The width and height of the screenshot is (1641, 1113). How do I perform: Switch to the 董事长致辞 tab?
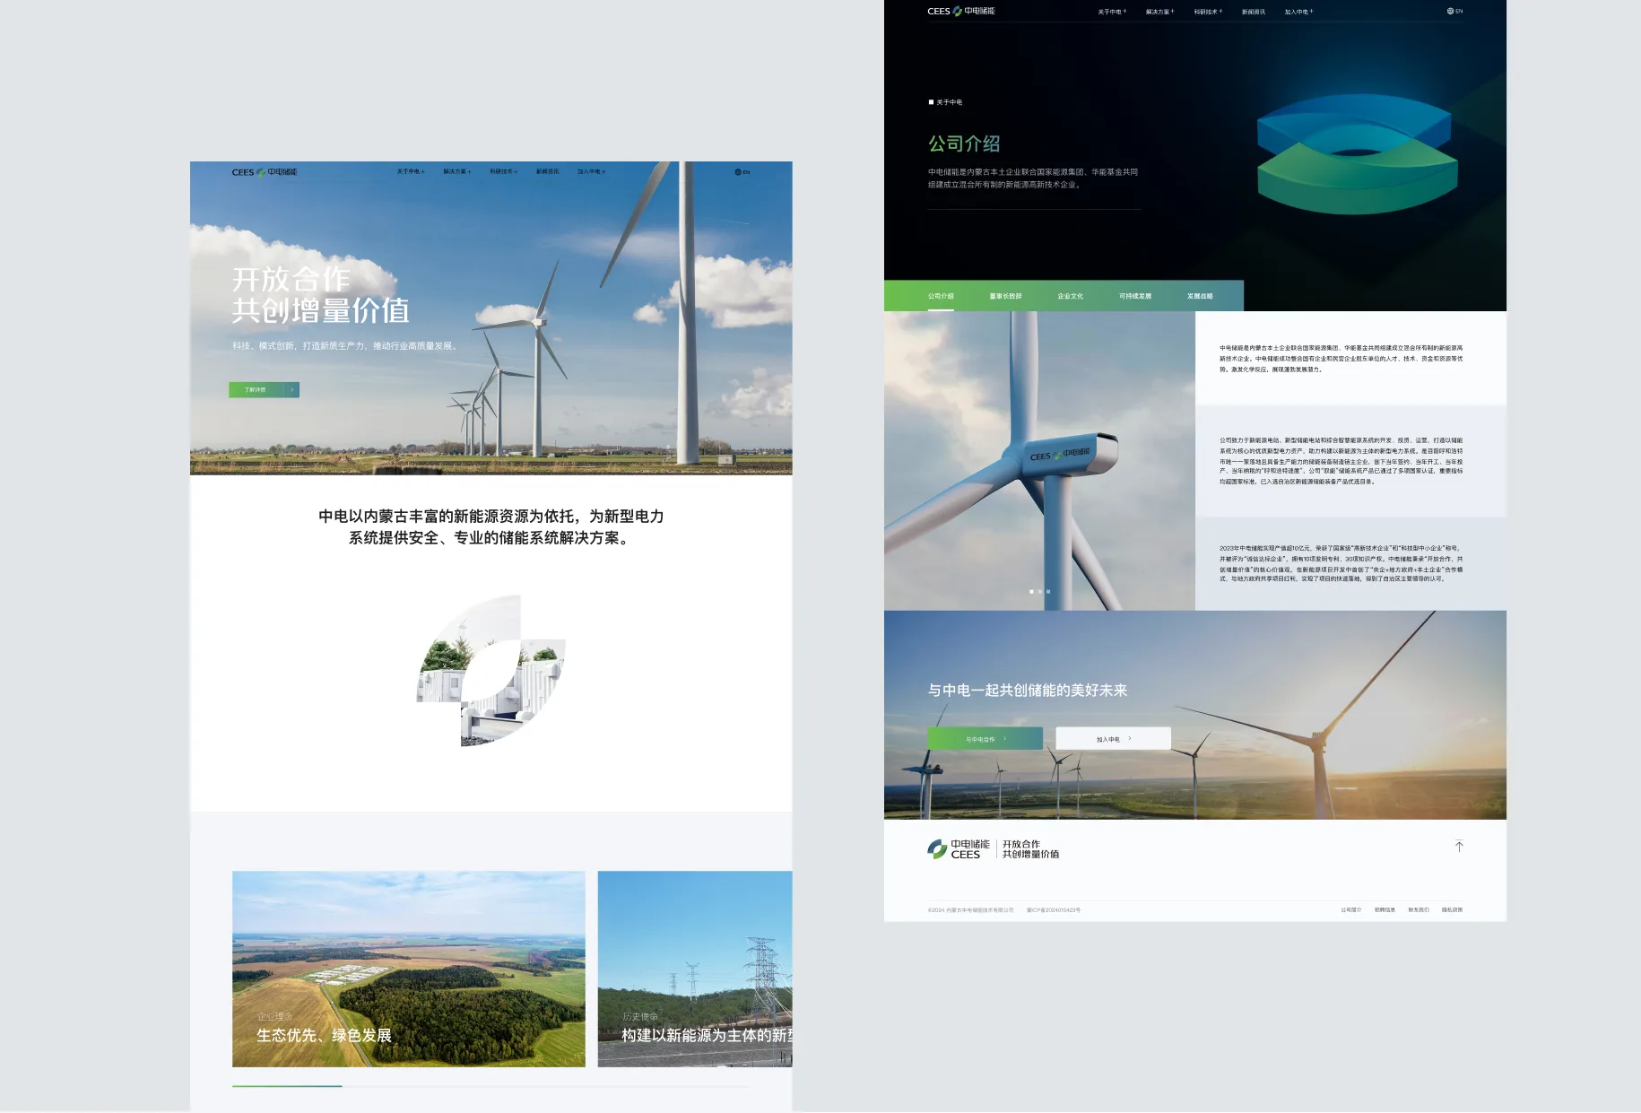coord(1005,296)
